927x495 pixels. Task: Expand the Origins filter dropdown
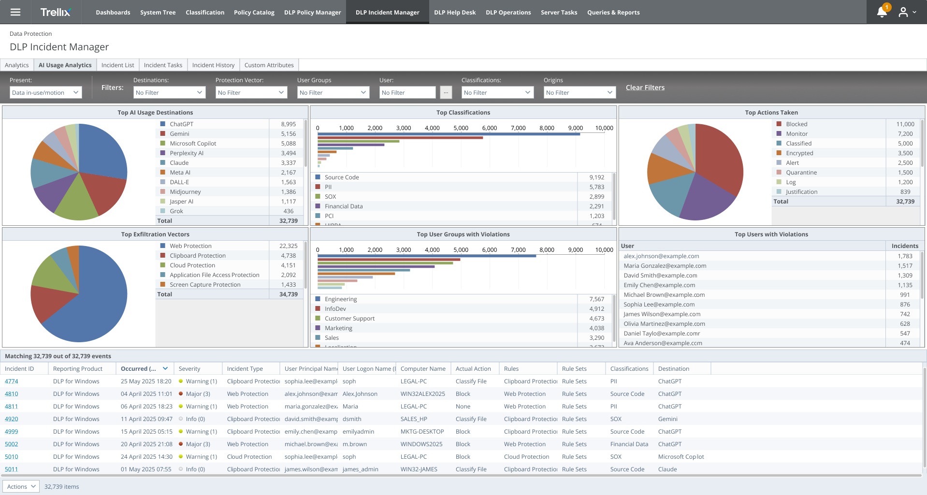pyautogui.click(x=579, y=92)
